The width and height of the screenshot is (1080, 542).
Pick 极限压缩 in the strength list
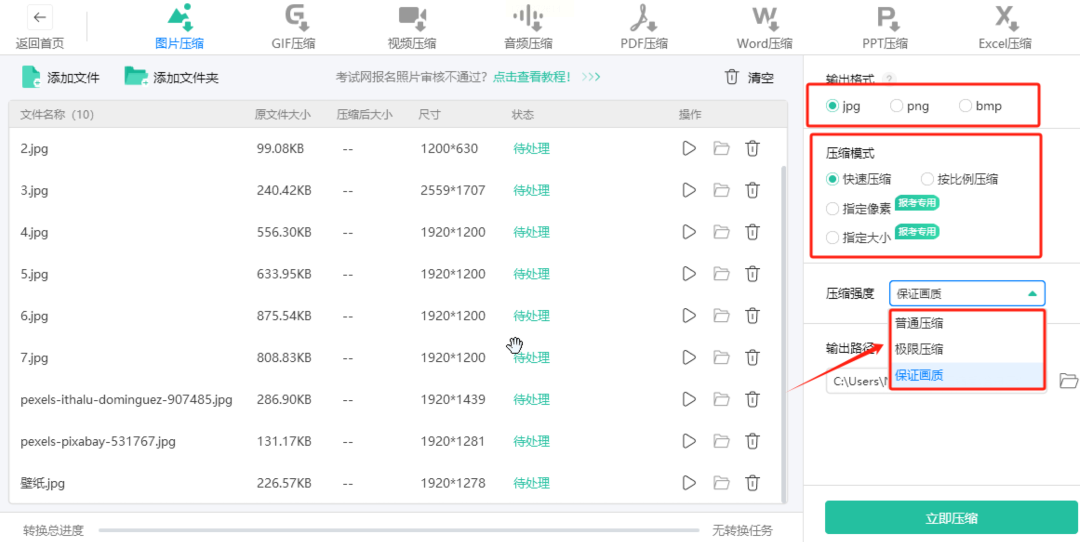click(919, 349)
